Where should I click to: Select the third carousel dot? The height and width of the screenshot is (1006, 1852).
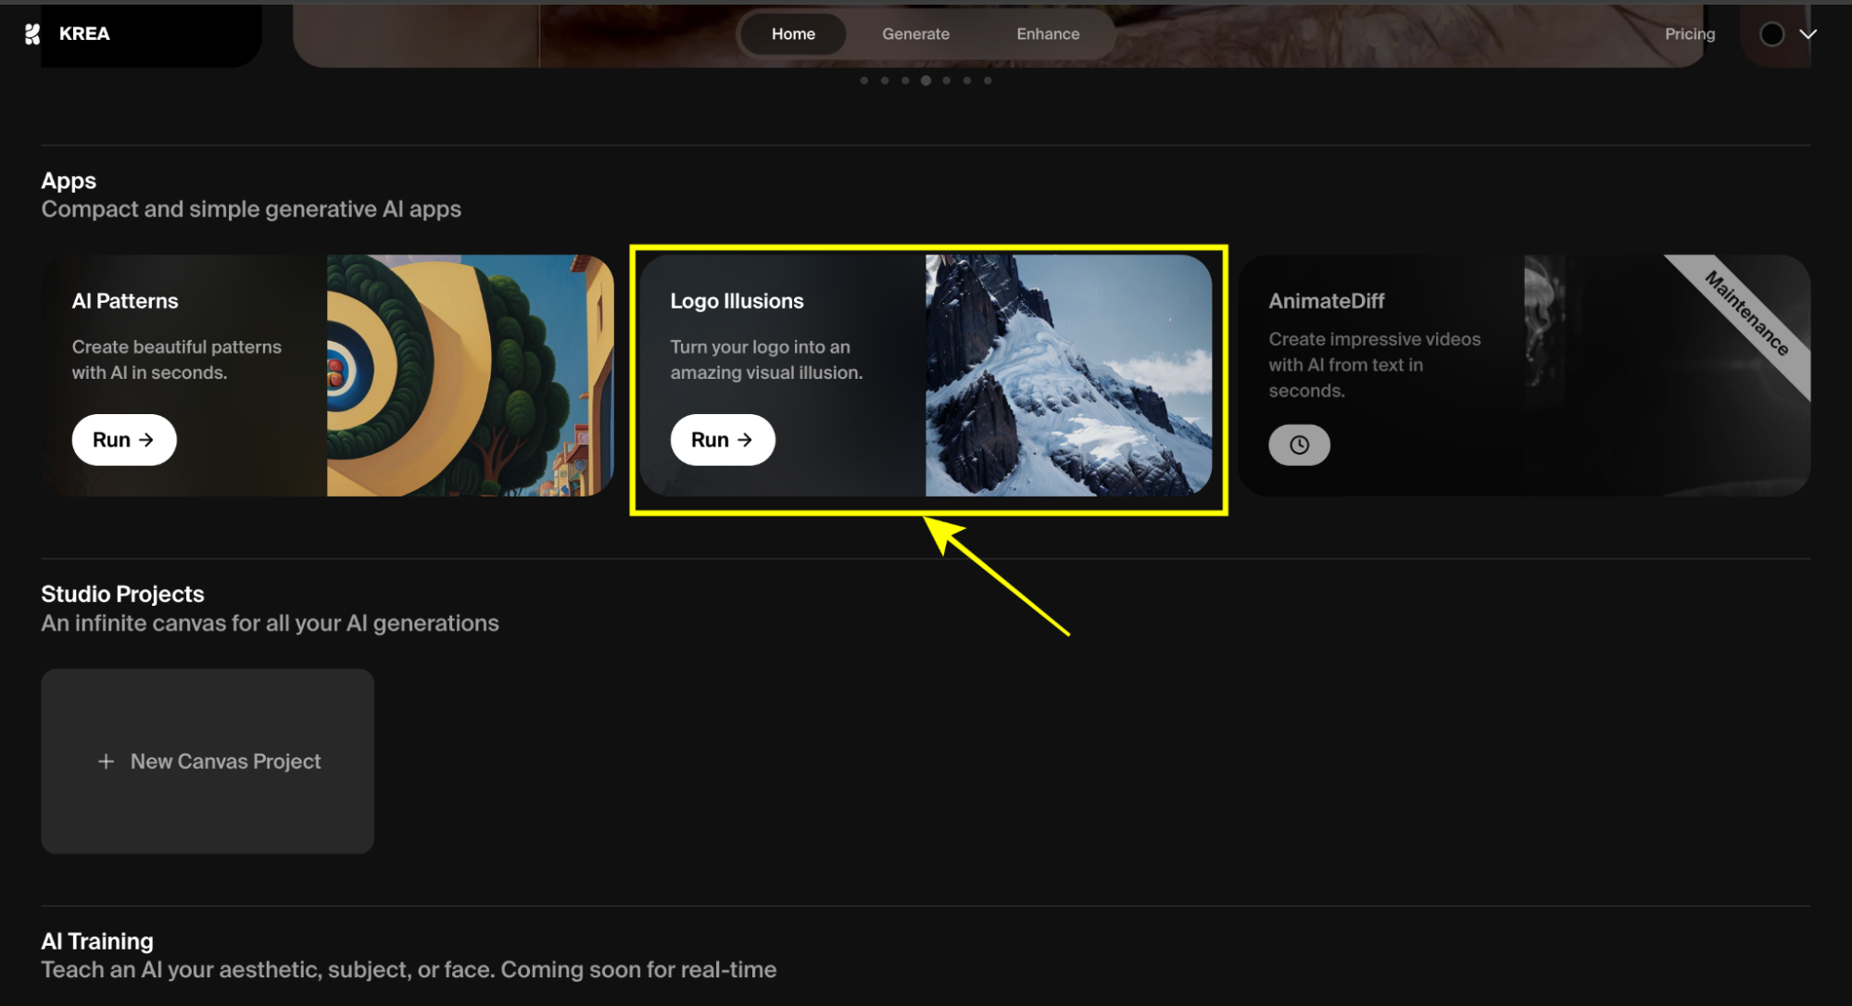[x=905, y=81]
